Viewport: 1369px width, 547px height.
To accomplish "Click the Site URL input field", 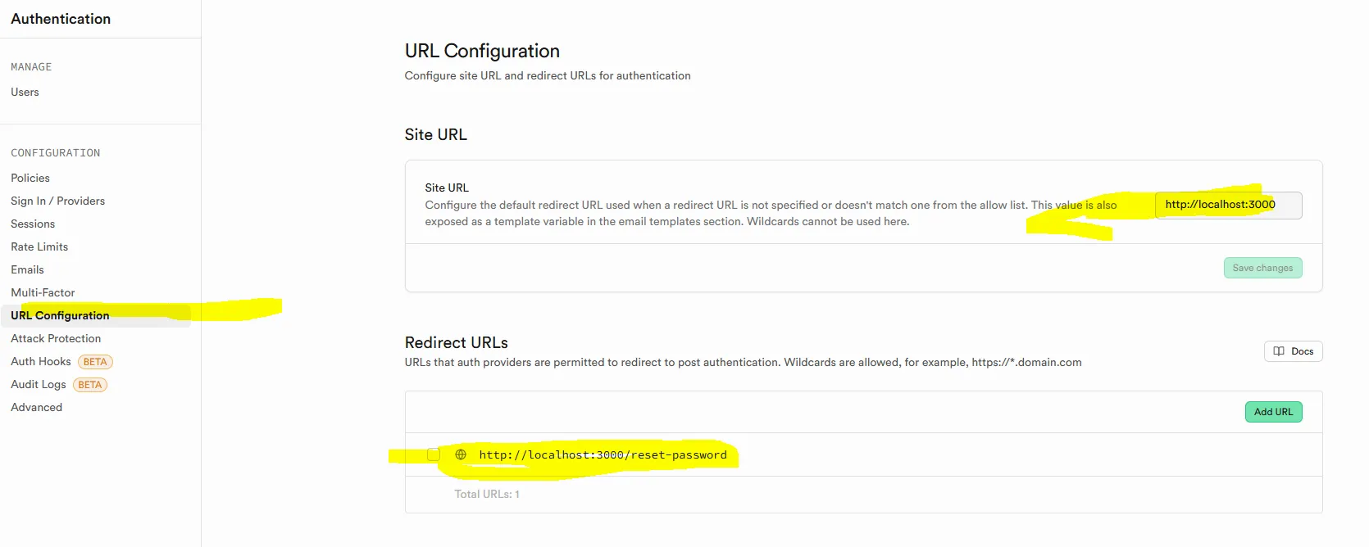I will [1227, 205].
